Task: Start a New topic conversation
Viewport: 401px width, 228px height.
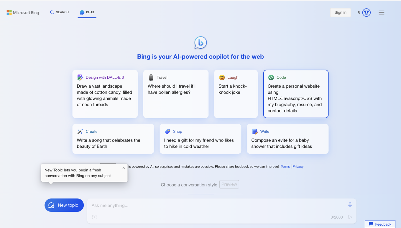Action: [x=64, y=205]
